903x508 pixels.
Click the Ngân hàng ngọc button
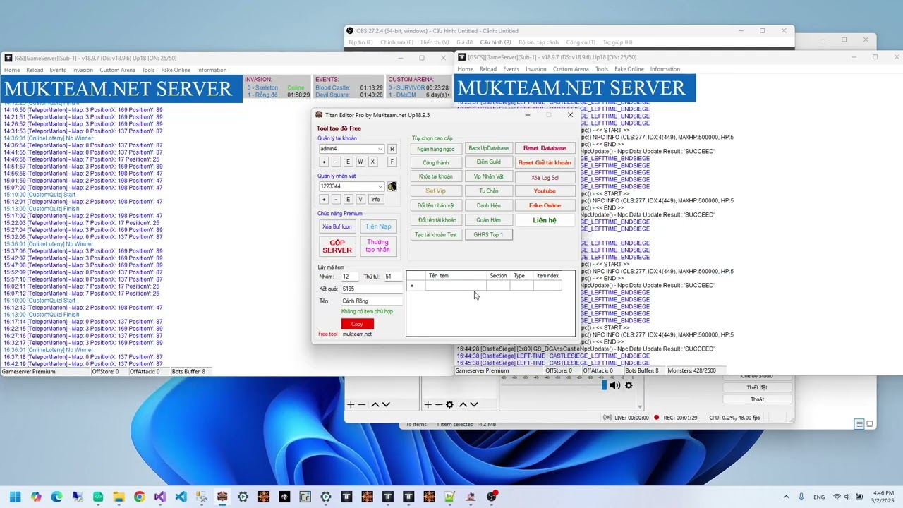tap(436, 149)
